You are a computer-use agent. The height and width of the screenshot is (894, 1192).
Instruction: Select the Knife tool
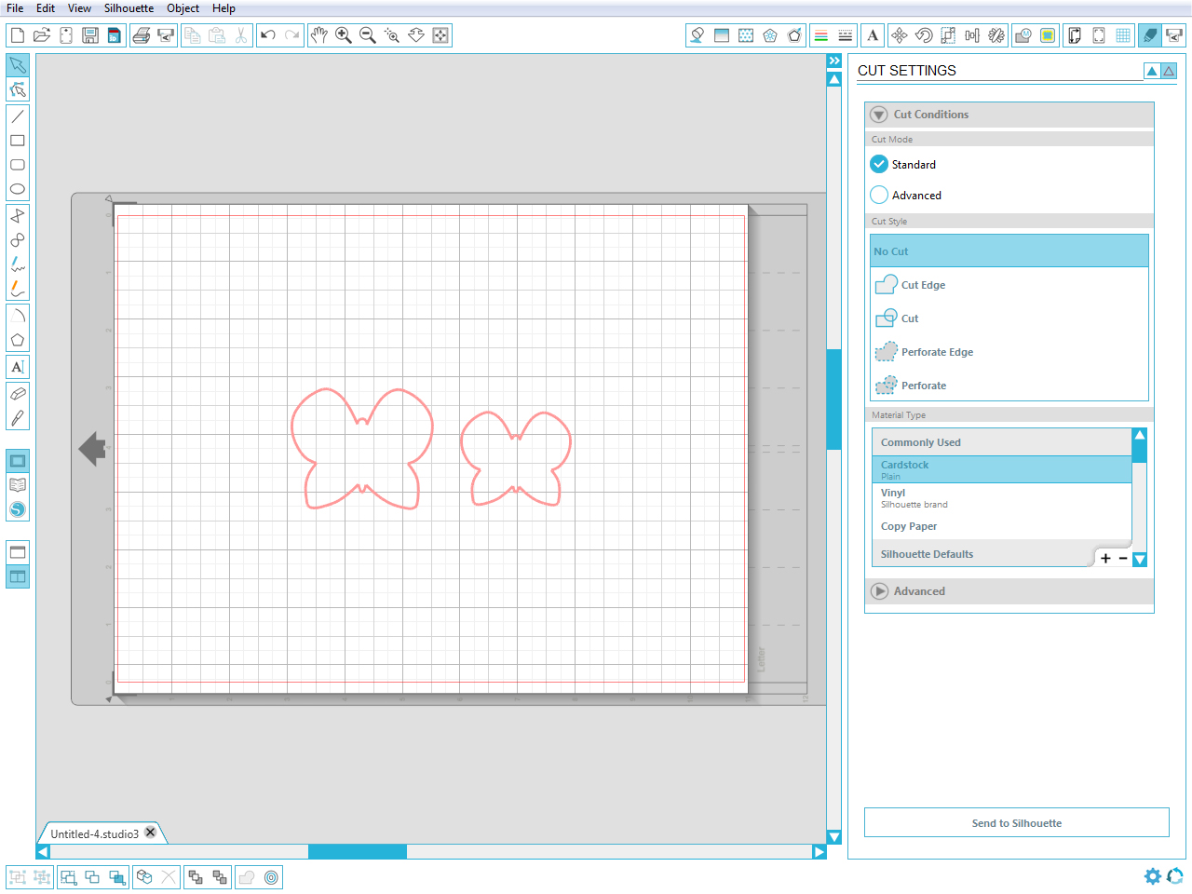click(x=18, y=418)
